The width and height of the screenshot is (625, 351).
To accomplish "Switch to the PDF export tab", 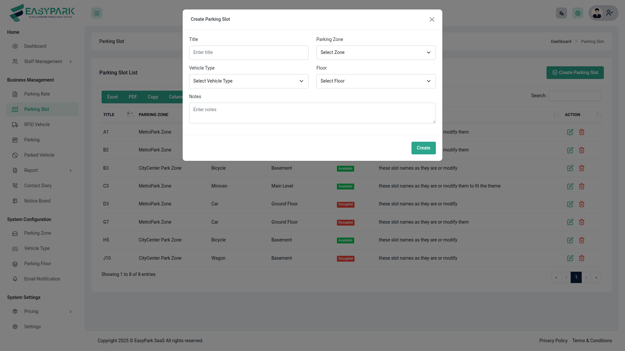I will 132,97.
